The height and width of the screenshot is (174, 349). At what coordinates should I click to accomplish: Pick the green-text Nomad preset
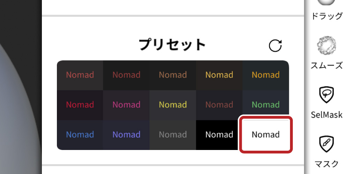pyautogui.click(x=266, y=105)
